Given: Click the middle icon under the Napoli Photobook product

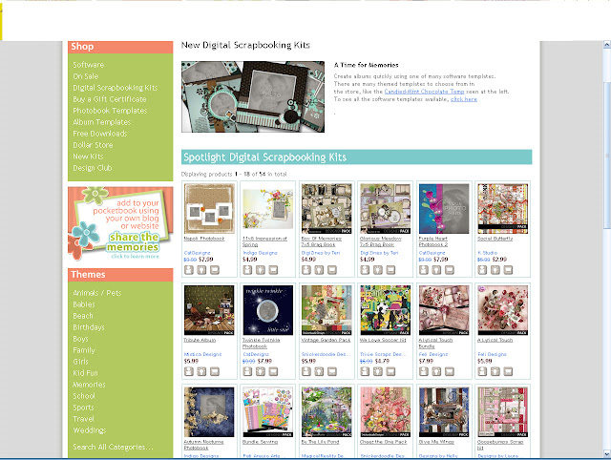Looking at the screenshot, I should (x=201, y=269).
